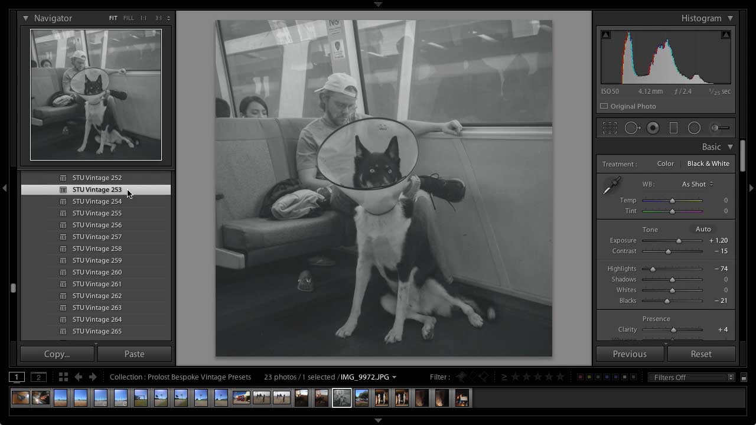Change the rating filter comparison operator

pyautogui.click(x=504, y=377)
